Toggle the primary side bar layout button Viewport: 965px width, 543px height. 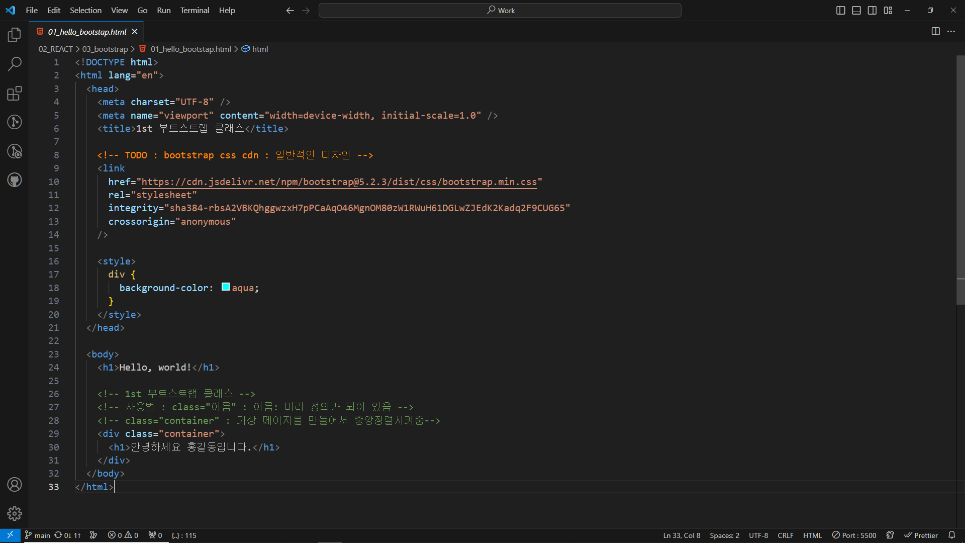[840, 11]
